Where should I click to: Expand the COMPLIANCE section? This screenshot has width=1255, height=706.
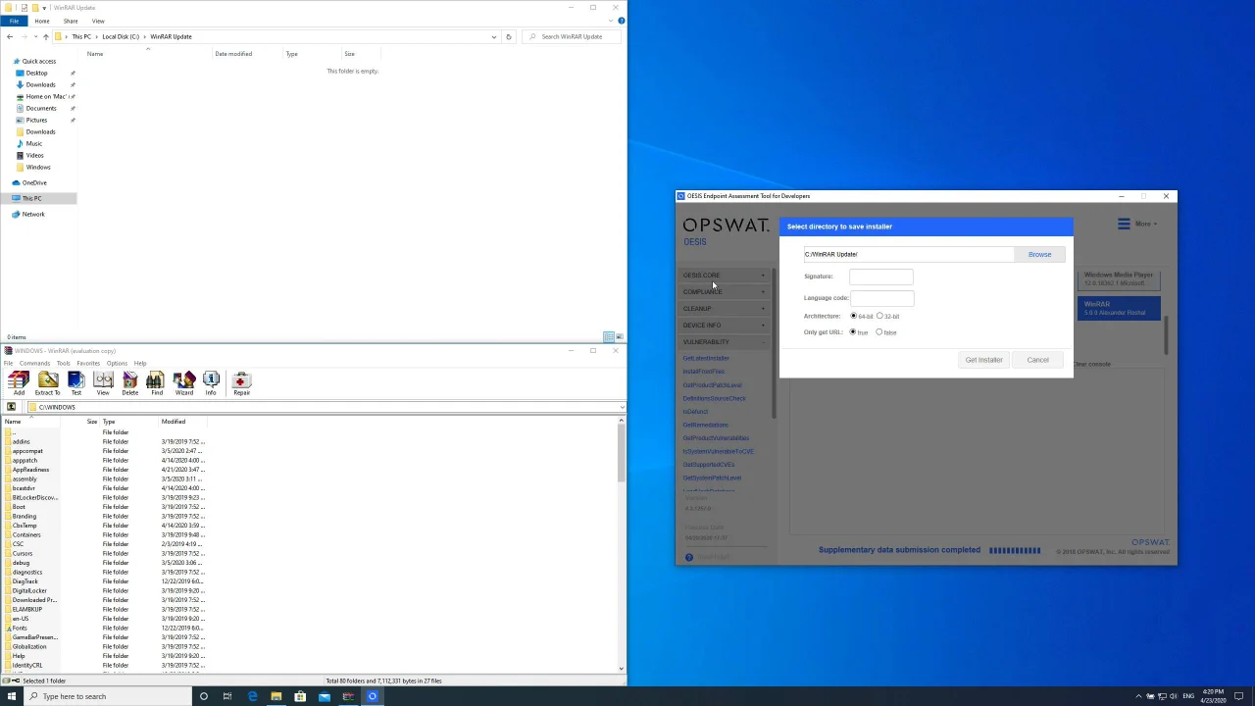(725, 292)
